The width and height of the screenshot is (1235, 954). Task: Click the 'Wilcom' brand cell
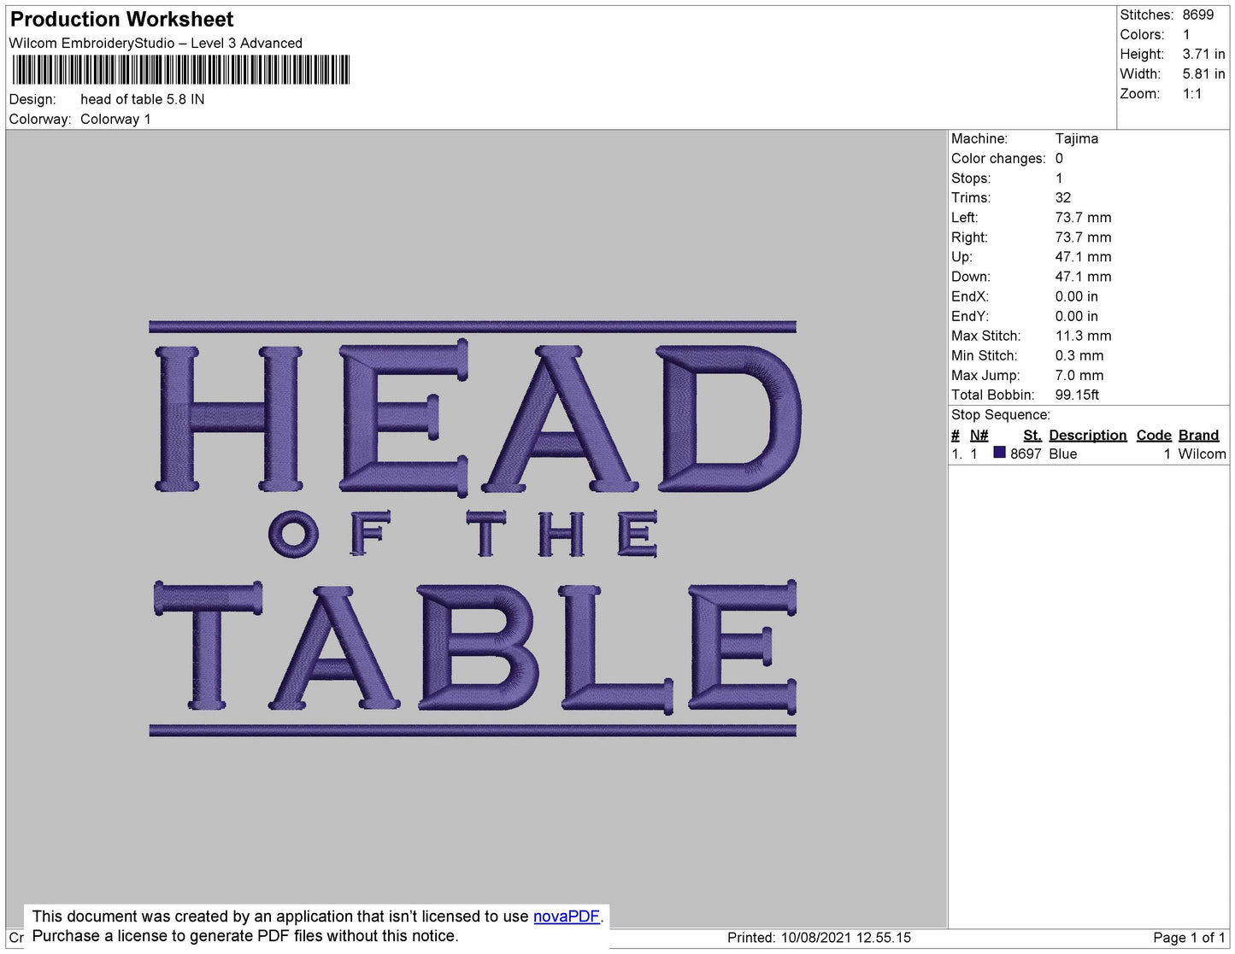[x=1202, y=454]
